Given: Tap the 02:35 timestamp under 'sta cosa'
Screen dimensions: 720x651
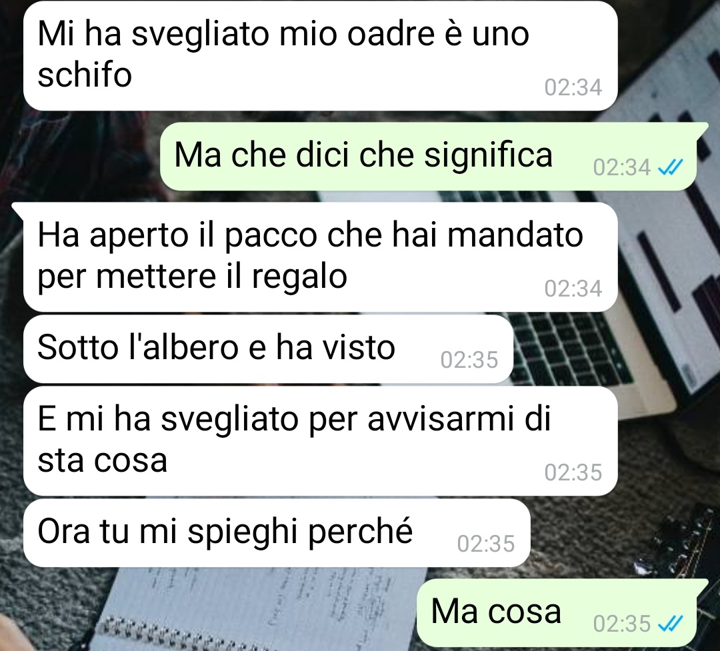Looking at the screenshot, I should coord(573,472).
